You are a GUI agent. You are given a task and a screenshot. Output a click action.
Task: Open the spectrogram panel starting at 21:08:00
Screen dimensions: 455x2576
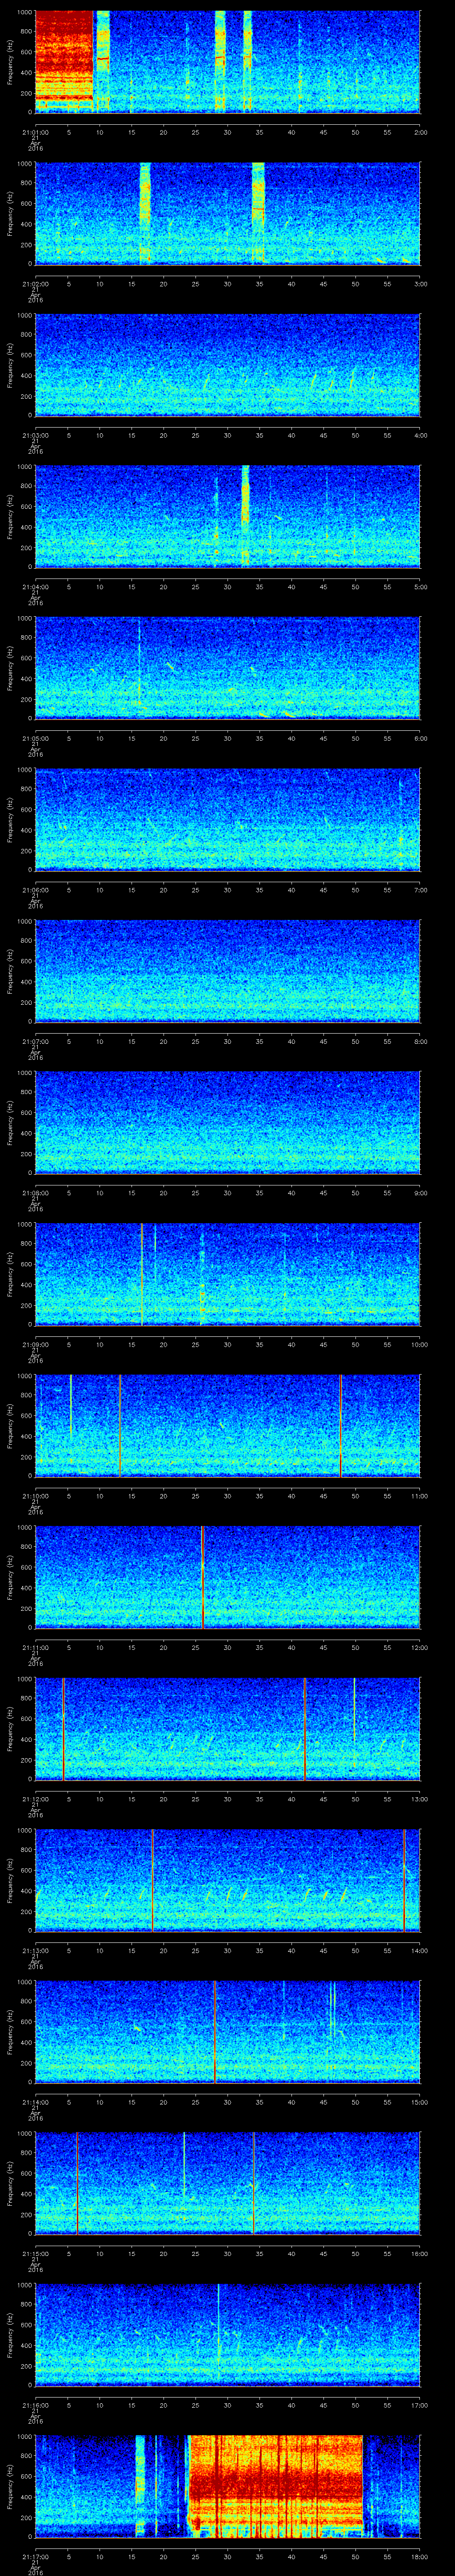227,1122
